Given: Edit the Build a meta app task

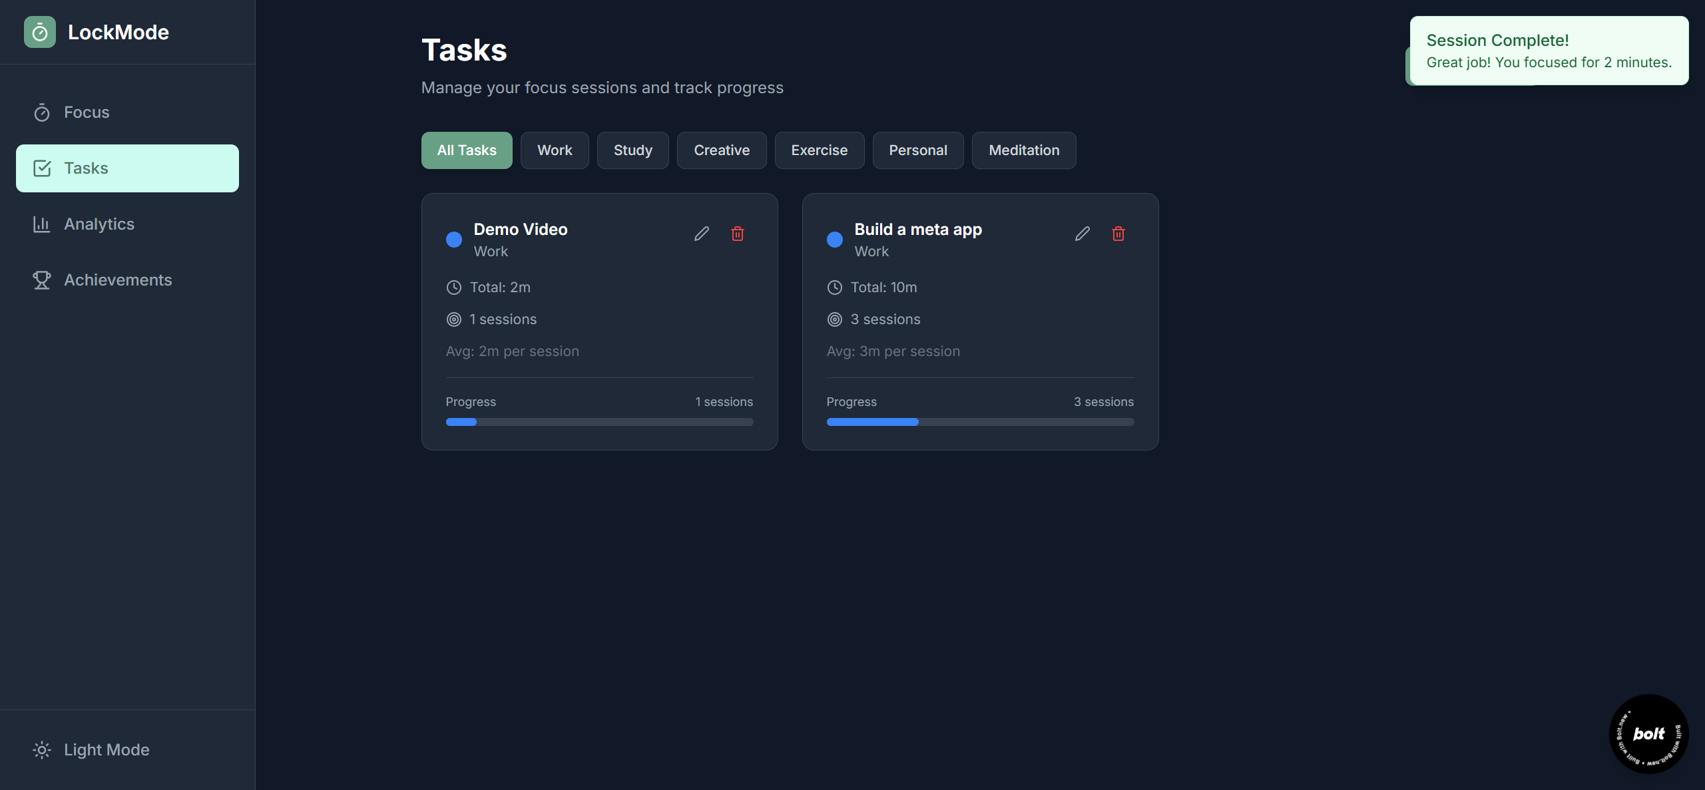Looking at the screenshot, I should pyautogui.click(x=1082, y=234).
